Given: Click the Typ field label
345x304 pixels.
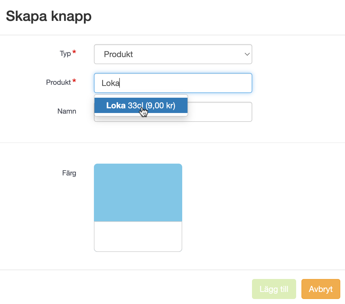Looking at the screenshot, I should point(65,54).
